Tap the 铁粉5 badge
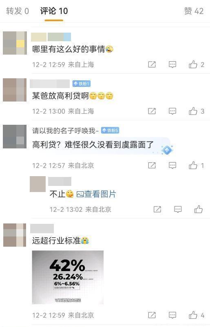This screenshot has width=210, height=327. 110,130
